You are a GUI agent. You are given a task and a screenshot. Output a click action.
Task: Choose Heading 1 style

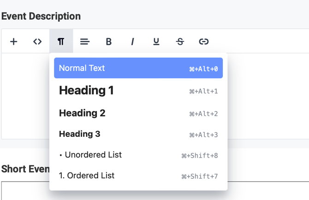(138, 91)
